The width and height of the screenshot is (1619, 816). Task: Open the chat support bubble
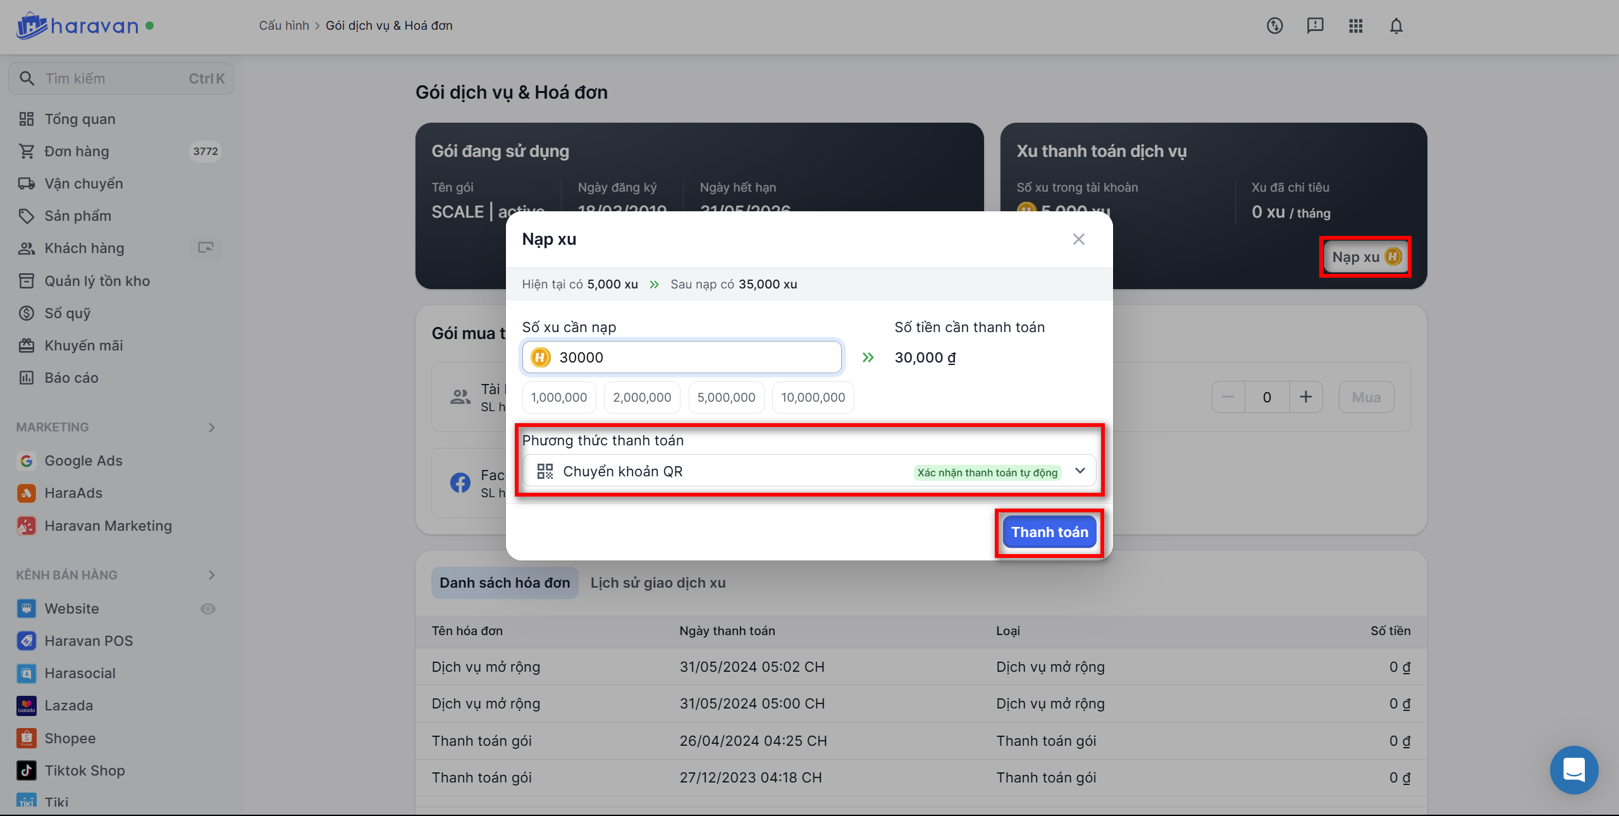coord(1573,769)
